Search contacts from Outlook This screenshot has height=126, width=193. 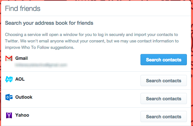click(x=164, y=99)
